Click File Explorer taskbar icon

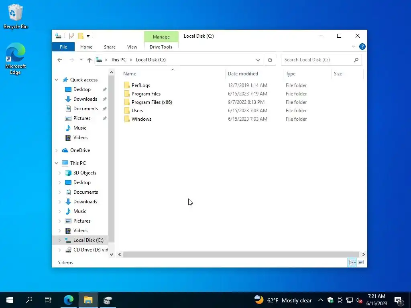[88, 300]
